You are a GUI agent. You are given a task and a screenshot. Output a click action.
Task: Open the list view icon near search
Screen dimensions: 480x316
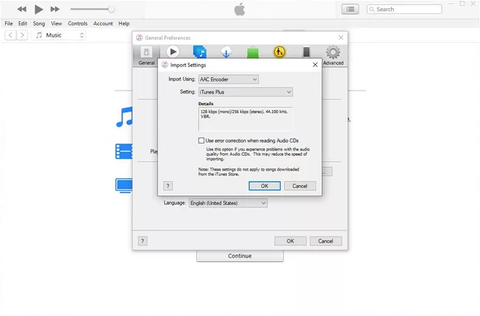coord(350,9)
